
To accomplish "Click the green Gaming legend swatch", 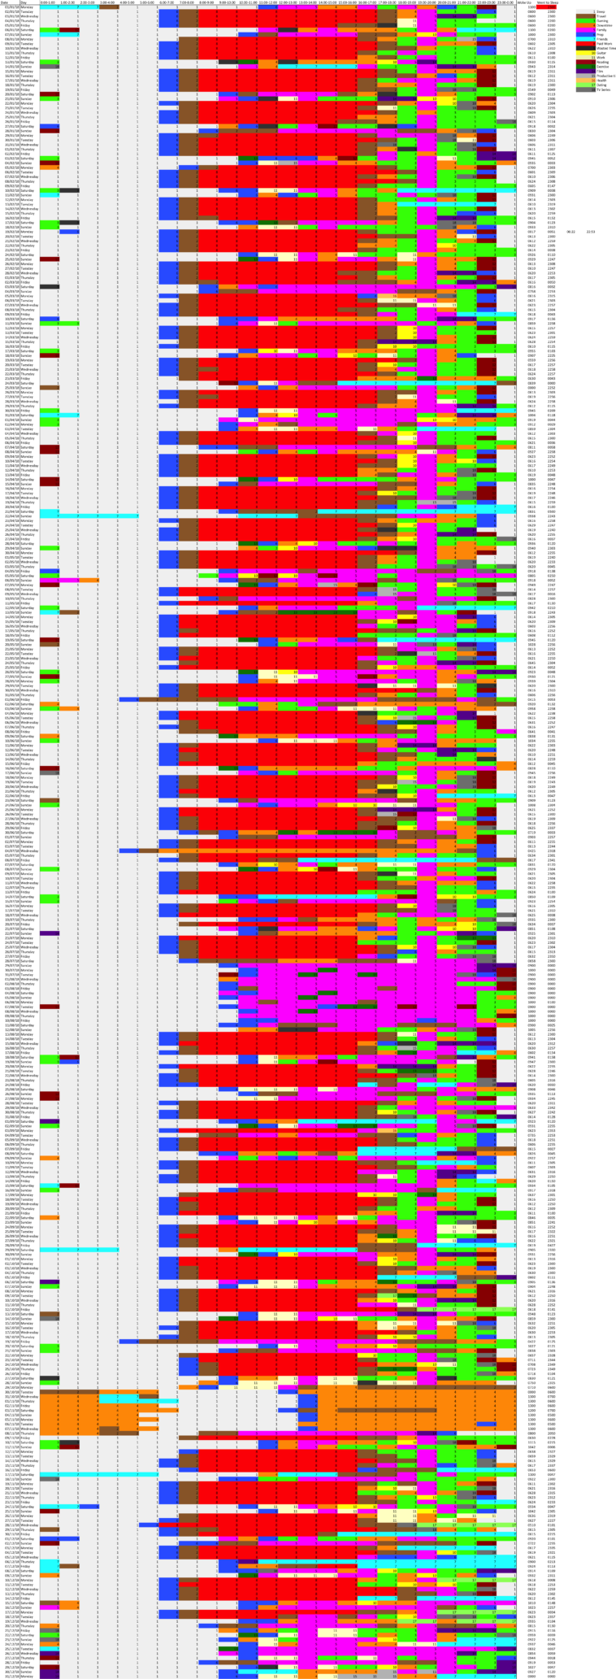I will (x=585, y=21).
